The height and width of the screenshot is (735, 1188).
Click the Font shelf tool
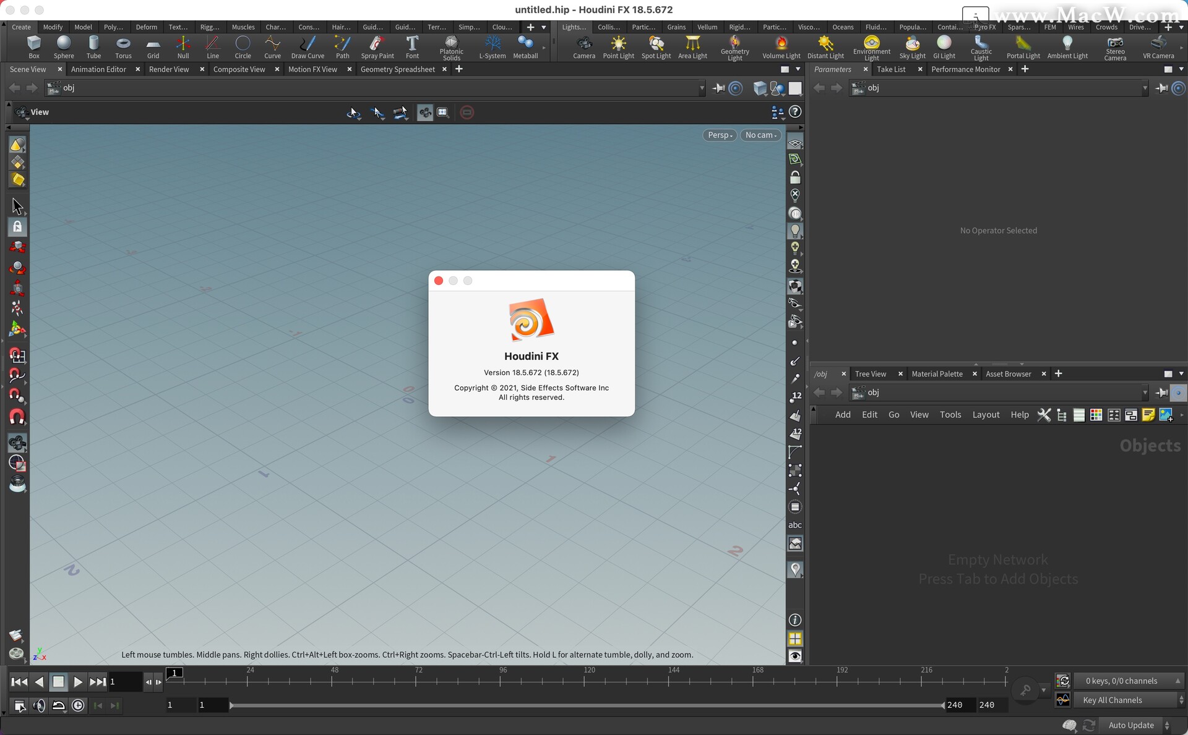(412, 47)
